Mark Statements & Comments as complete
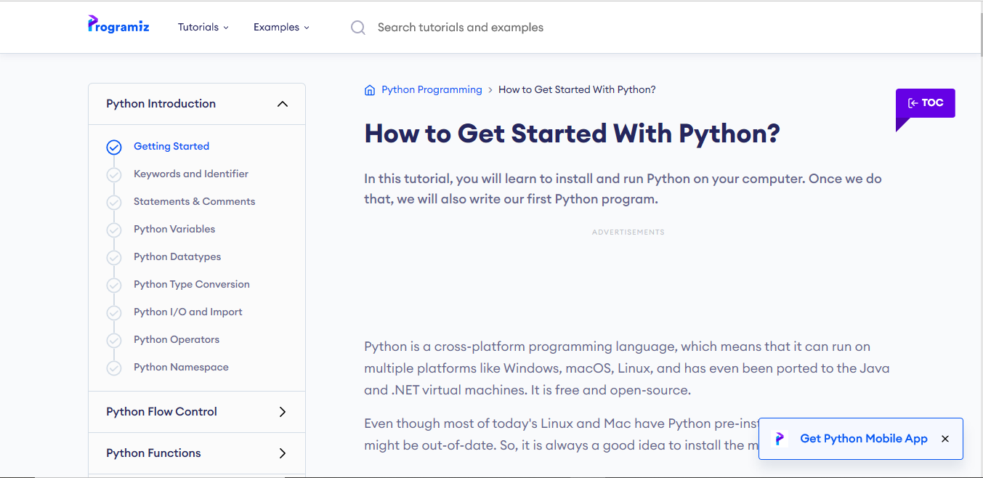Image resolution: width=983 pixels, height=478 pixels. point(114,202)
